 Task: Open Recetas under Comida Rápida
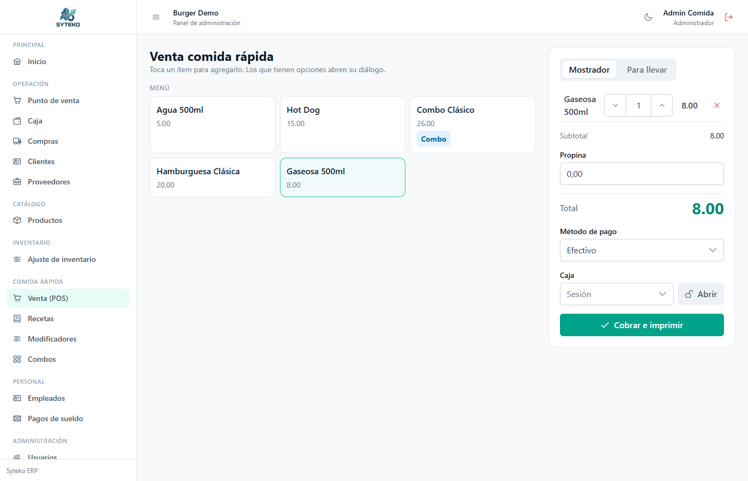[68, 319]
